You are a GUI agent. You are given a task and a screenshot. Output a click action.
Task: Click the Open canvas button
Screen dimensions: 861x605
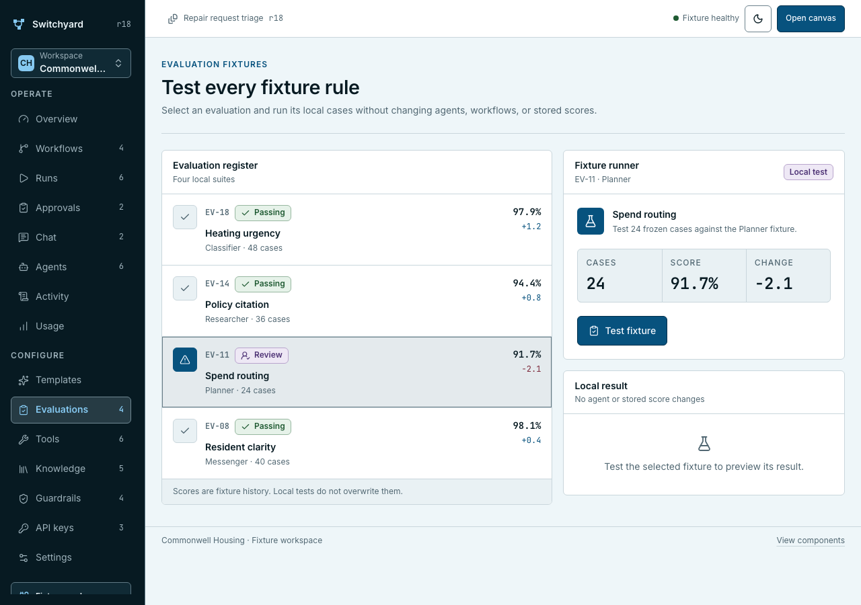pos(811,19)
